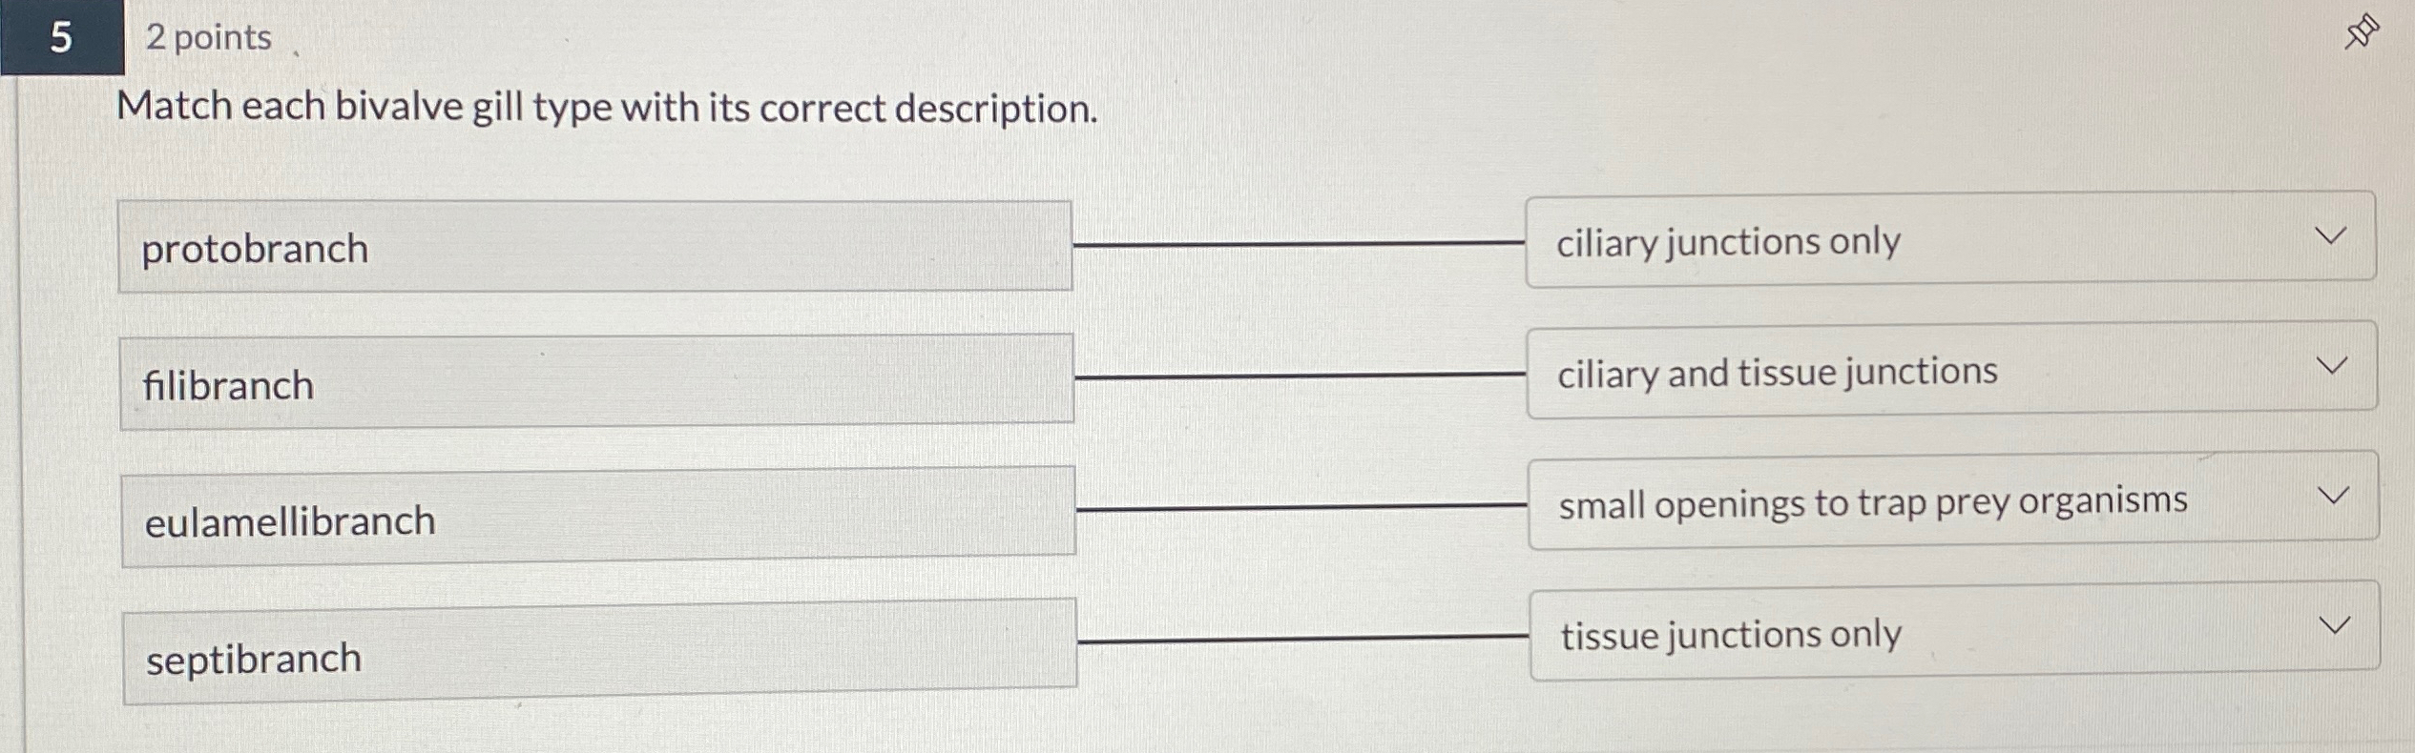Click the line connecting protobranch to its answer

point(1298,243)
